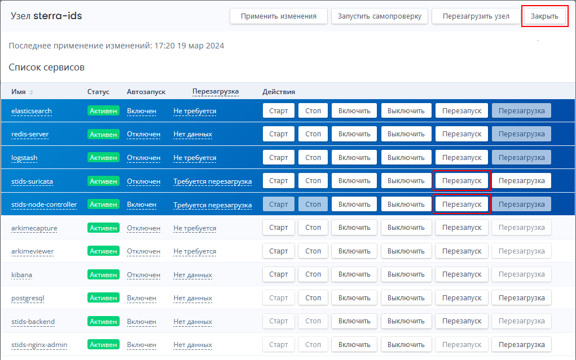Open the stids-node-controller service link
576x360 pixels.
coord(44,205)
